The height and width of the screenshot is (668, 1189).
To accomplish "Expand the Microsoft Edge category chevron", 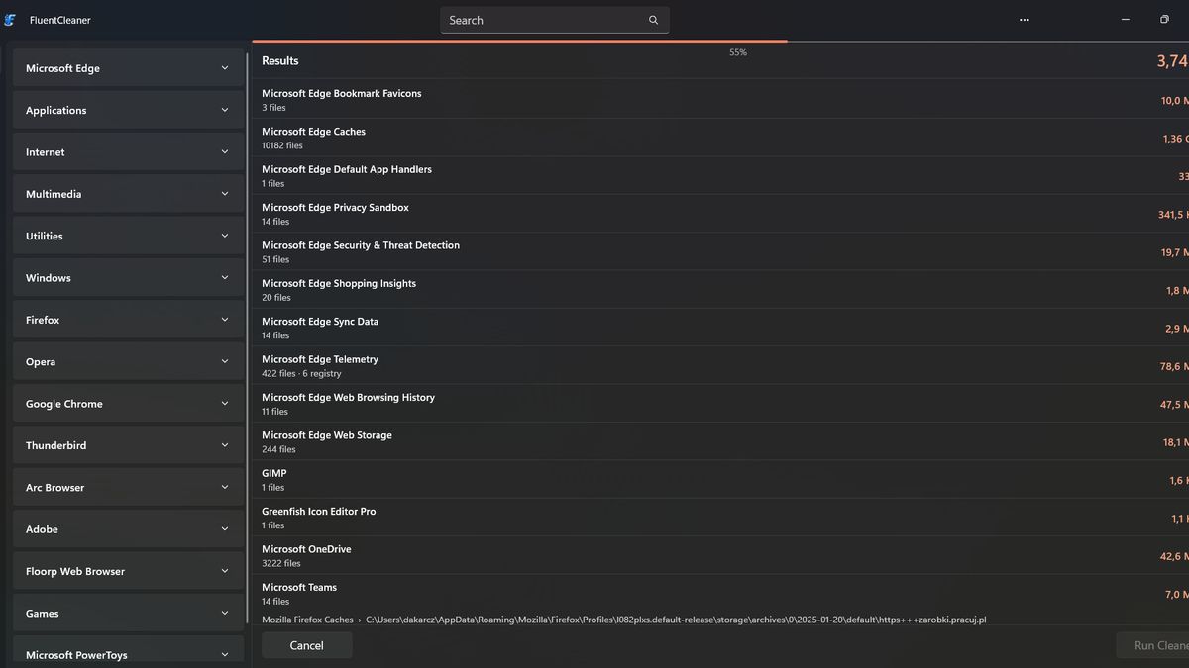I will [x=225, y=69].
